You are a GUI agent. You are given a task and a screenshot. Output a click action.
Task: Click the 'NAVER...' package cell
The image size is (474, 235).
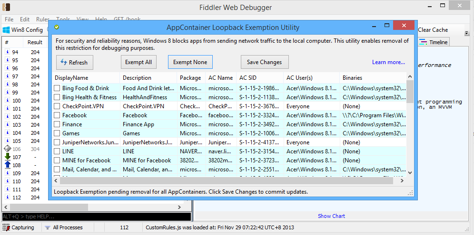(191, 151)
